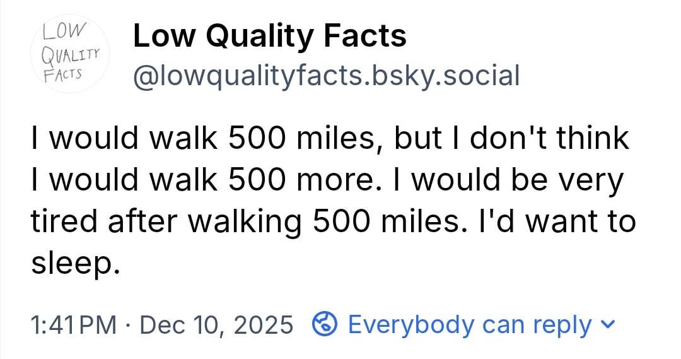Open the @lowqualityfacts.bsky.social handle link

click(x=325, y=76)
